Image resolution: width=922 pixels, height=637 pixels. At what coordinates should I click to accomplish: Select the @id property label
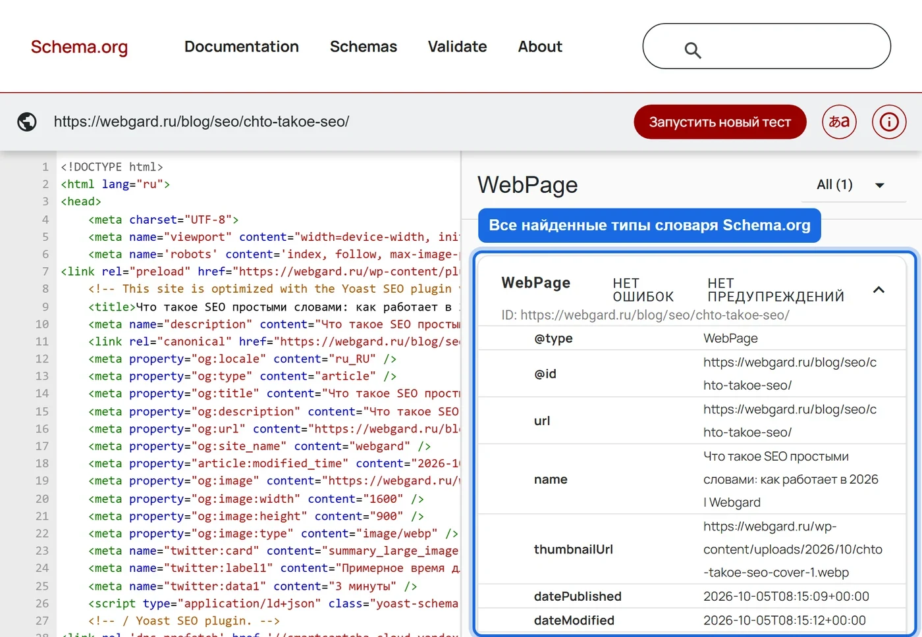545,374
